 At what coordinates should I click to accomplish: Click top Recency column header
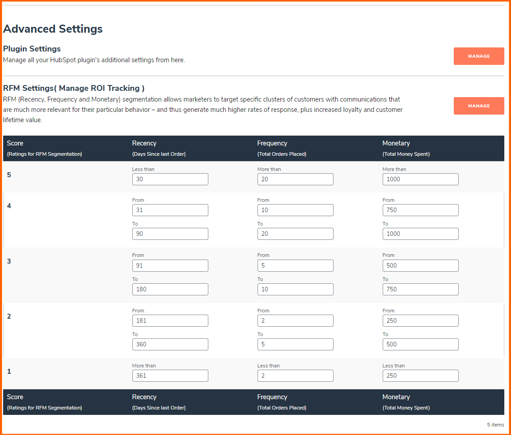pyautogui.click(x=144, y=143)
